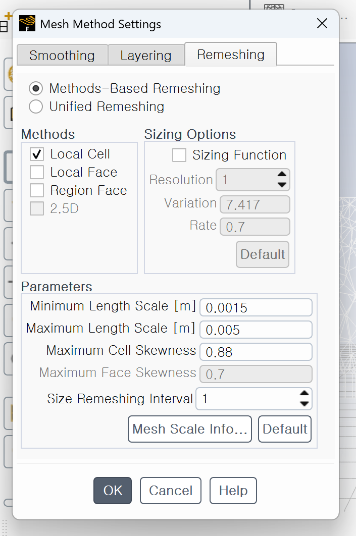Image resolution: width=356 pixels, height=536 pixels.
Task: Increase Size Remeshing Interval with up arrow
Action: (x=304, y=394)
